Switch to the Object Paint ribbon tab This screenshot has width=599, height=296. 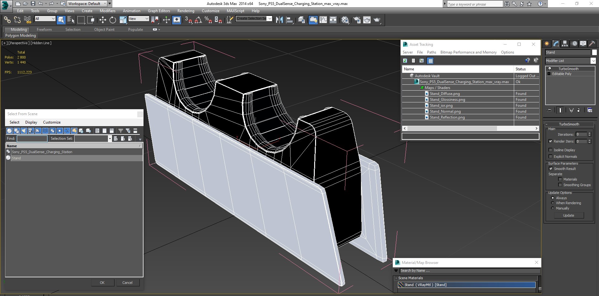point(104,30)
